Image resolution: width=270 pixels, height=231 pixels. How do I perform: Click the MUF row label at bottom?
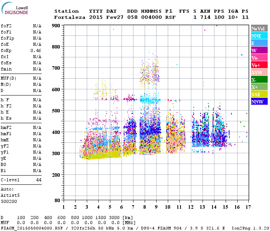[5, 223]
